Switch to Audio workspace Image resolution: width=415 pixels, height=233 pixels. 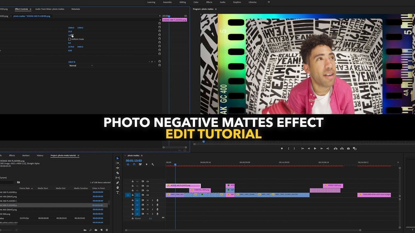pyautogui.click(x=222, y=2)
